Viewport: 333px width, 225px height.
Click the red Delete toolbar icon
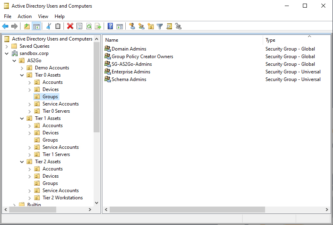coord(70,26)
